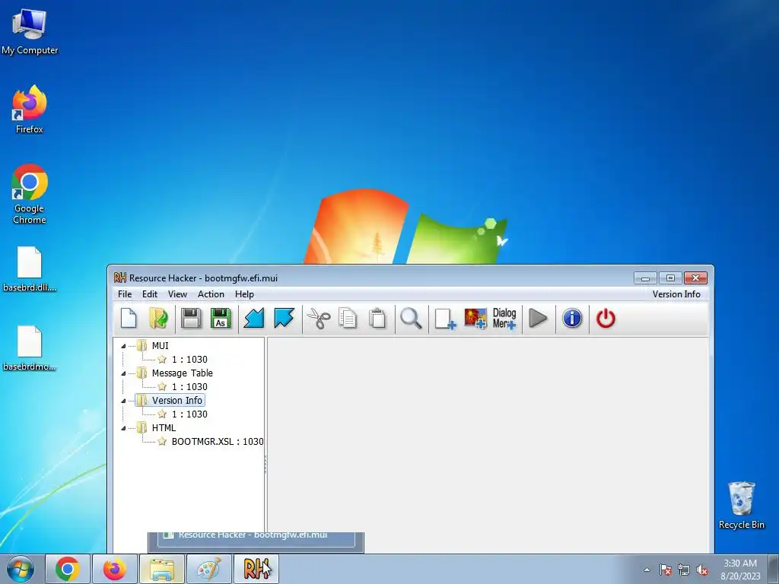Click the Dialog Menu add icon
The width and height of the screenshot is (779, 584).
(x=504, y=319)
